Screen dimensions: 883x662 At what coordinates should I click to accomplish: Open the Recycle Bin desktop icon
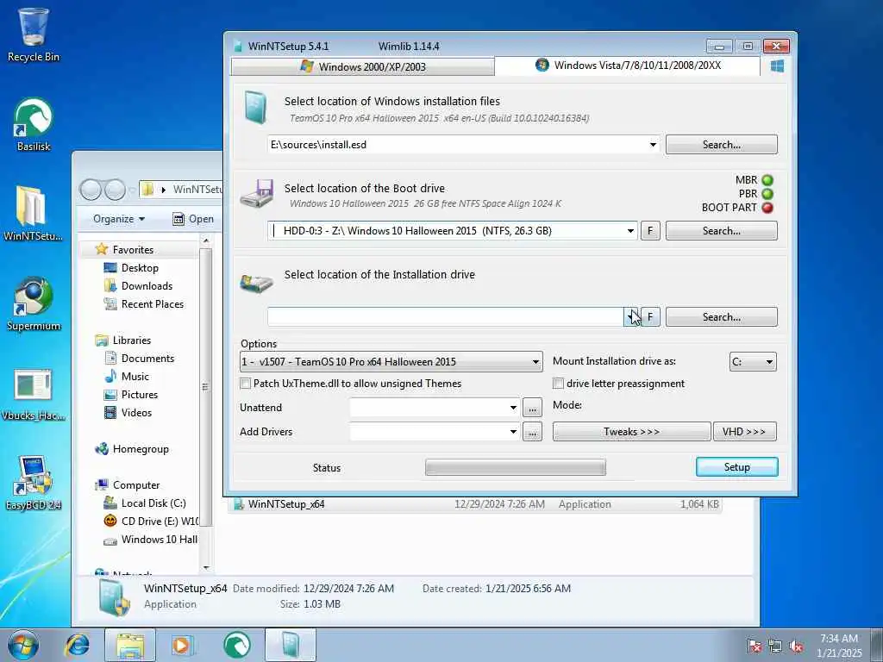point(34,34)
